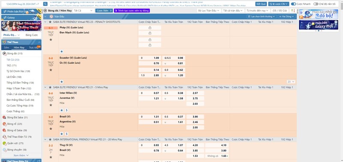Click the Bóng đá soccer ball icon in sidebar
343x162 pixels.
coord(4,54)
